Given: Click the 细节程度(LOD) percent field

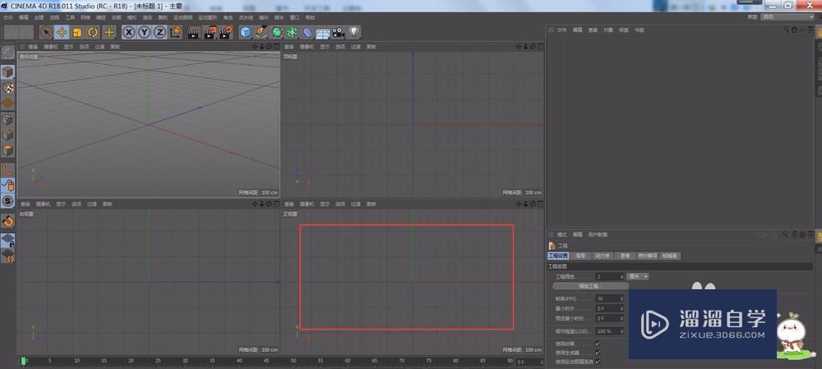Looking at the screenshot, I should tap(607, 331).
